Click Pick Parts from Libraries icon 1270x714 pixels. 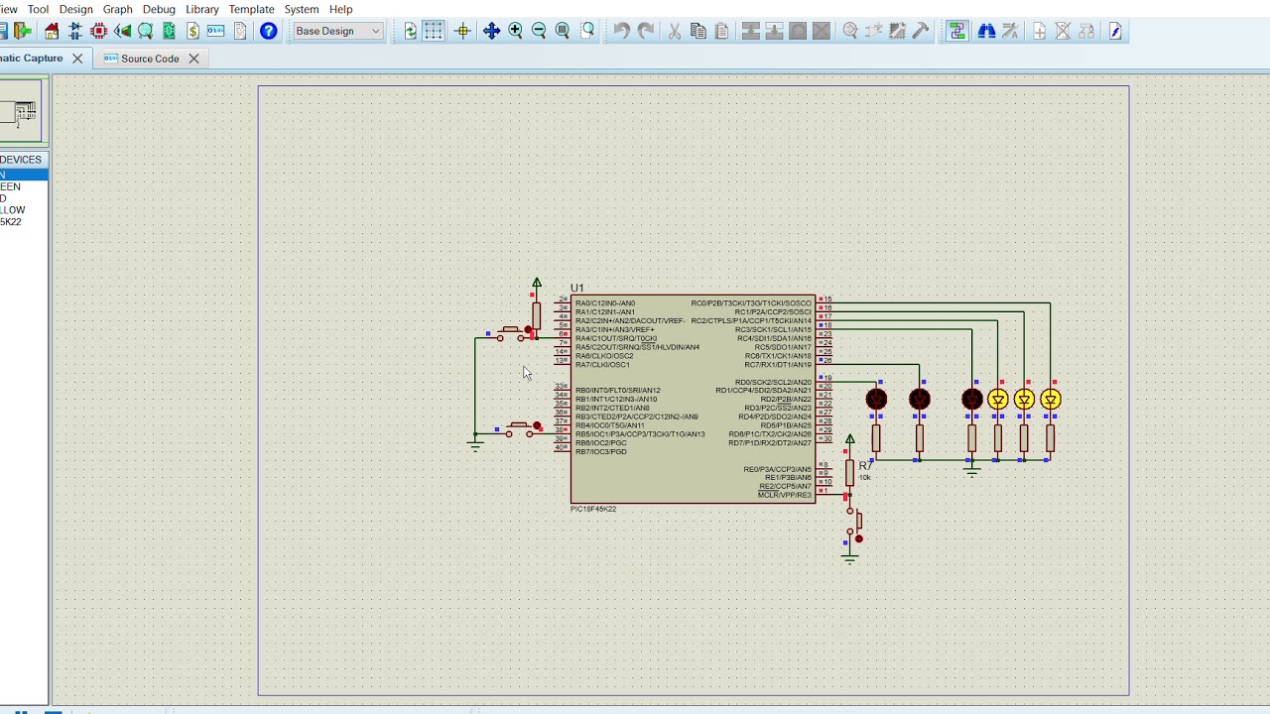850,31
